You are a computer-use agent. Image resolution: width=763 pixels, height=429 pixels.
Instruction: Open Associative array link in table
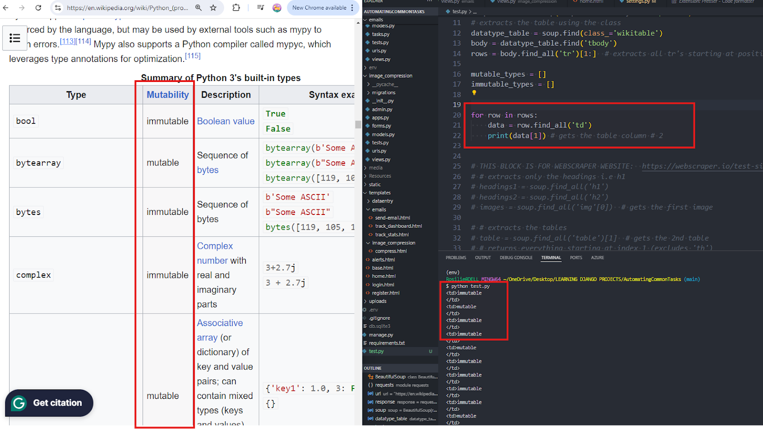(x=220, y=330)
